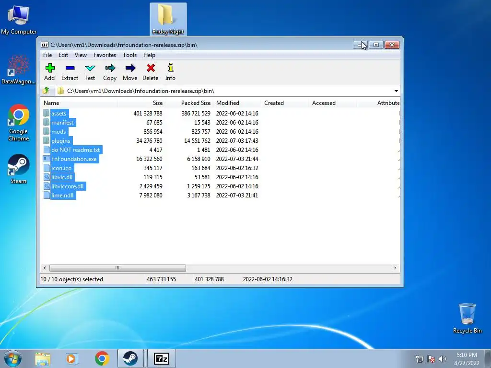Viewport: 491px width, 368px height.
Task: Click size value '16 322 560' of FnFoundation.exe
Action: [149, 159]
